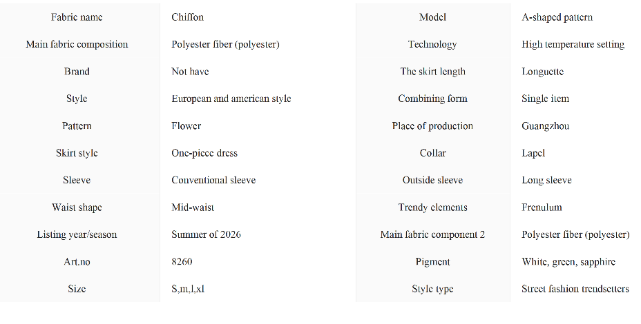Select the 'Lapel' collar value

(533, 153)
